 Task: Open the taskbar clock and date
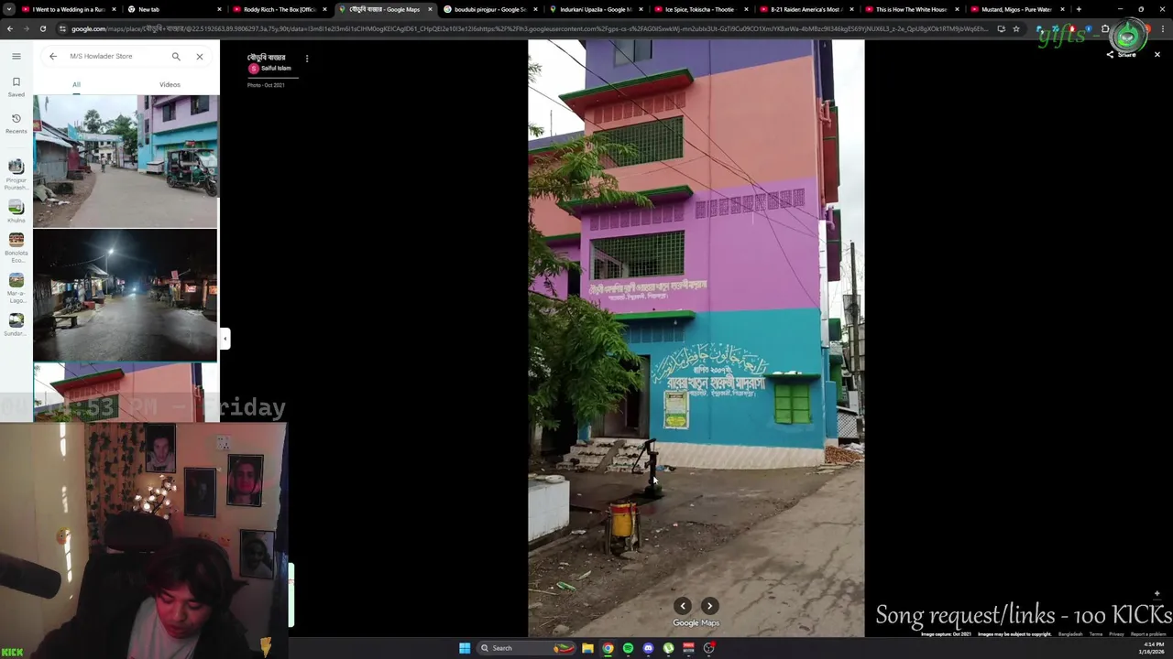[x=1152, y=648]
